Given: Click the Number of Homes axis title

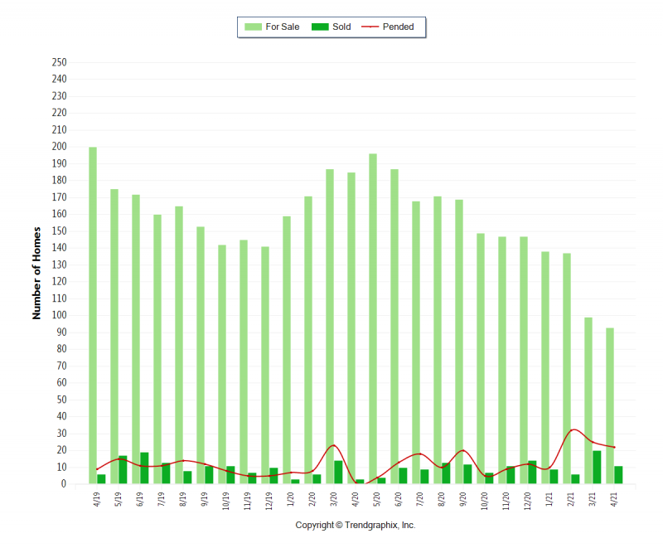Looking at the screenshot, I should click(x=36, y=273).
